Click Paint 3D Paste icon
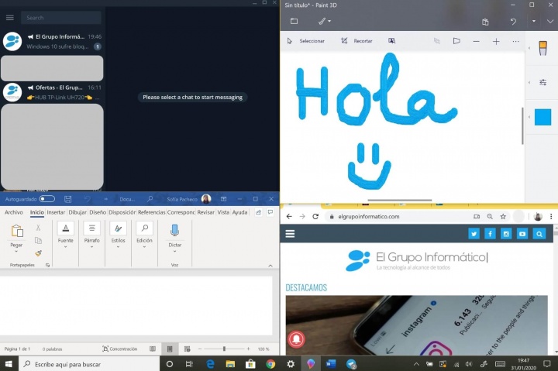This screenshot has height=371, width=558. click(x=485, y=22)
